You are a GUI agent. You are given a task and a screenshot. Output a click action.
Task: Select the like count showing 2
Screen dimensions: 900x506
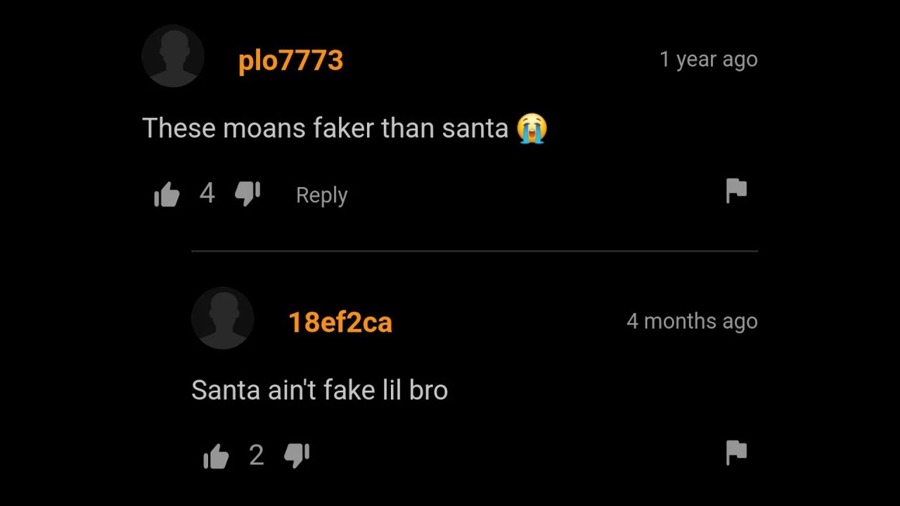coord(257,455)
